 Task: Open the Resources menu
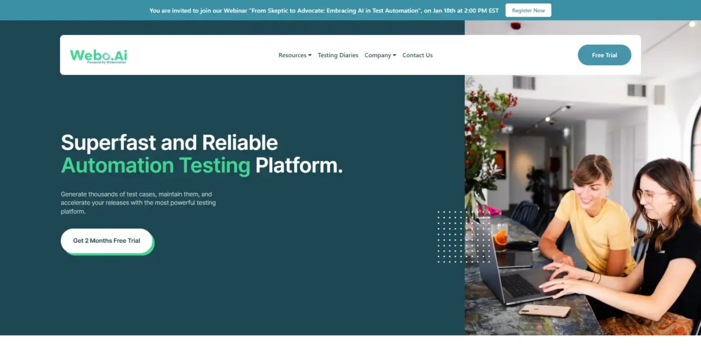point(295,55)
